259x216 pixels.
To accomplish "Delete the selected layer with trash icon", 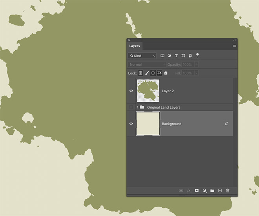I will click(x=228, y=190).
